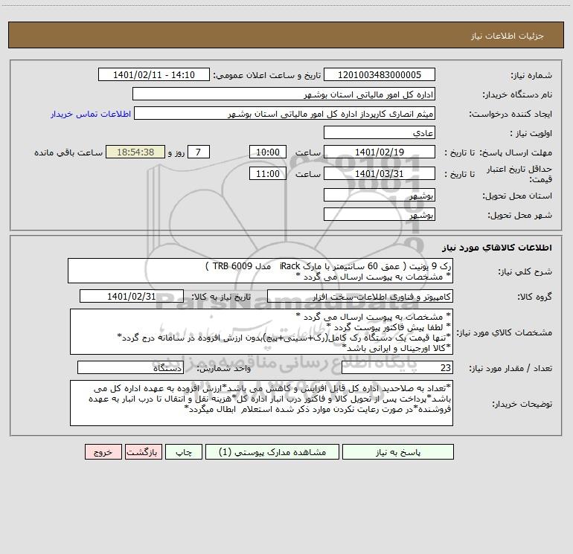Click the تاریخ و ساعت اعلان عمومی label
Viewport: 573px width, 554px height.
(267, 75)
